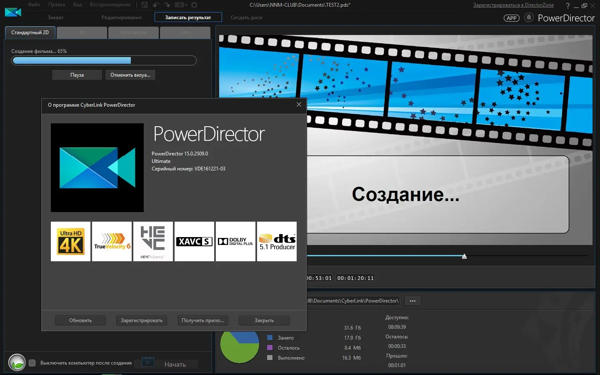
Task: Switch to the Захват module tab
Action: click(55, 17)
